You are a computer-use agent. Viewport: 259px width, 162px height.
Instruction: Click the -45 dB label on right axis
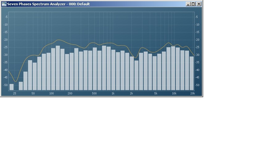[197, 77]
